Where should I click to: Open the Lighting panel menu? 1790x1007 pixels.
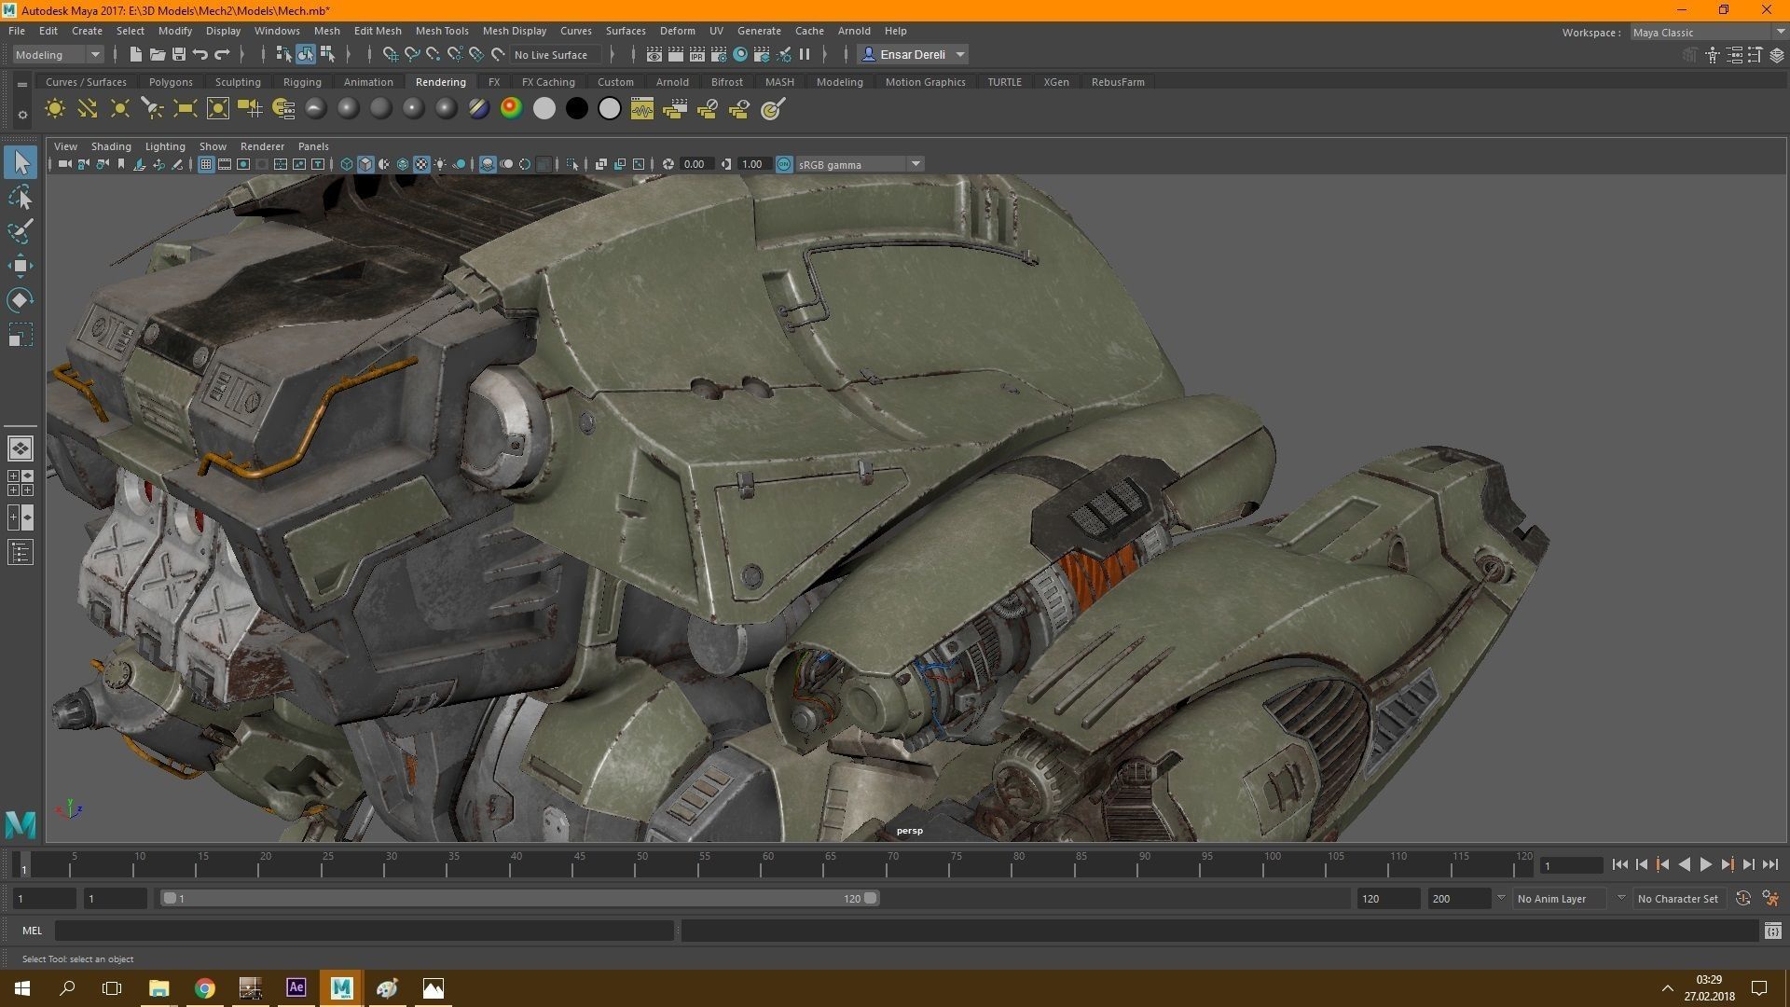pos(165,146)
